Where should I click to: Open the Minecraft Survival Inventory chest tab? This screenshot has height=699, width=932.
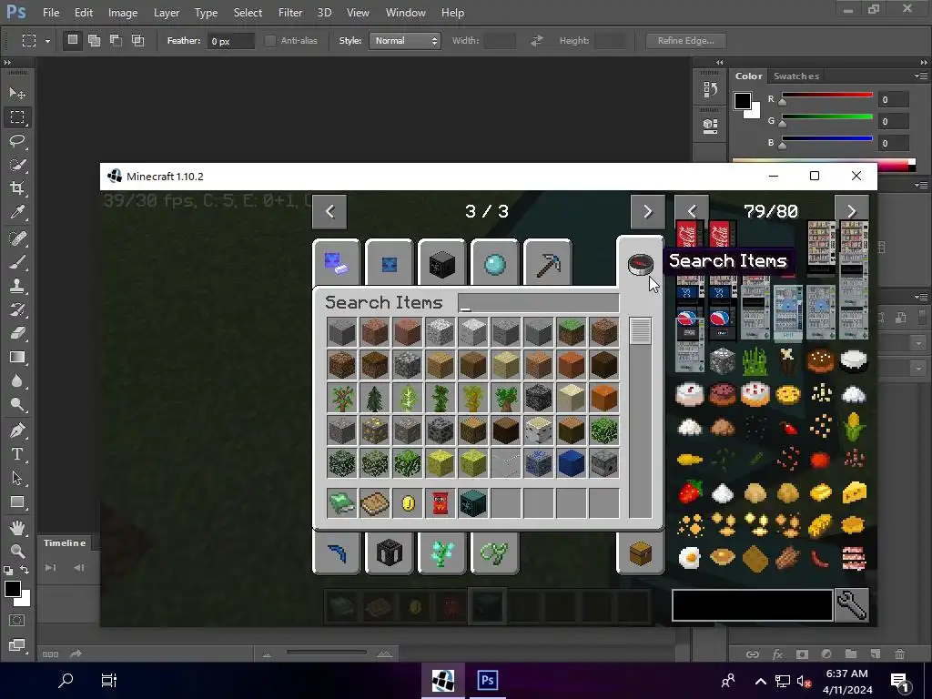pos(640,553)
